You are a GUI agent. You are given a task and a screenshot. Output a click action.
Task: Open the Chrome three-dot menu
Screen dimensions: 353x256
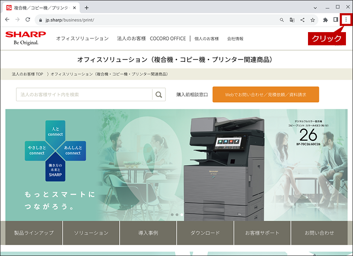pos(346,20)
